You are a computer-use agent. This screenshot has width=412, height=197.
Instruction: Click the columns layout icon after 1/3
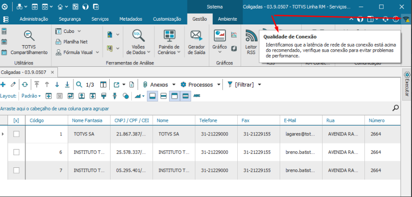[103, 85]
